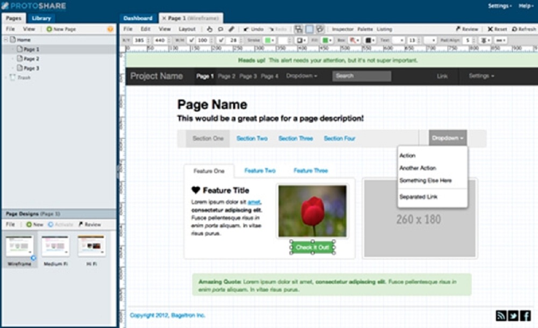The image size is (538, 328).
Task: Toggle the width lock checkbox
Action: (192, 40)
